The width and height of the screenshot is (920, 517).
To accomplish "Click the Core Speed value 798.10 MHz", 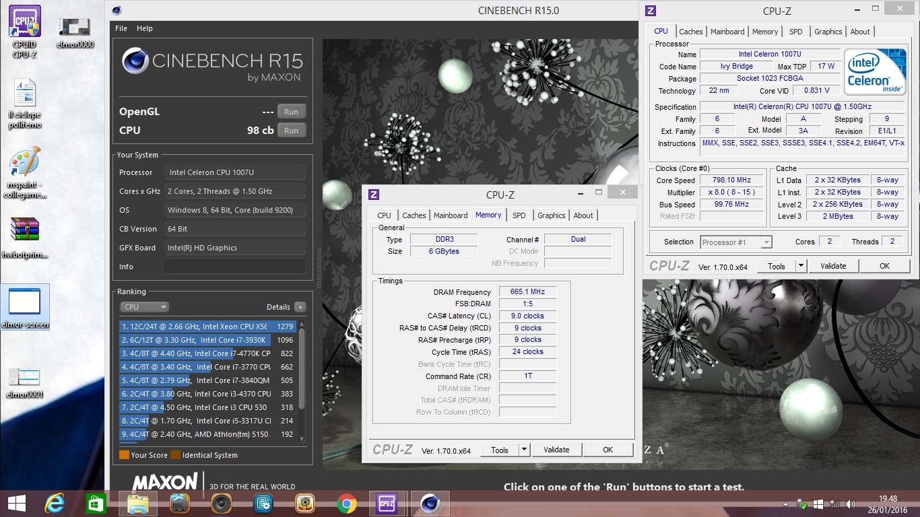I will [x=731, y=180].
